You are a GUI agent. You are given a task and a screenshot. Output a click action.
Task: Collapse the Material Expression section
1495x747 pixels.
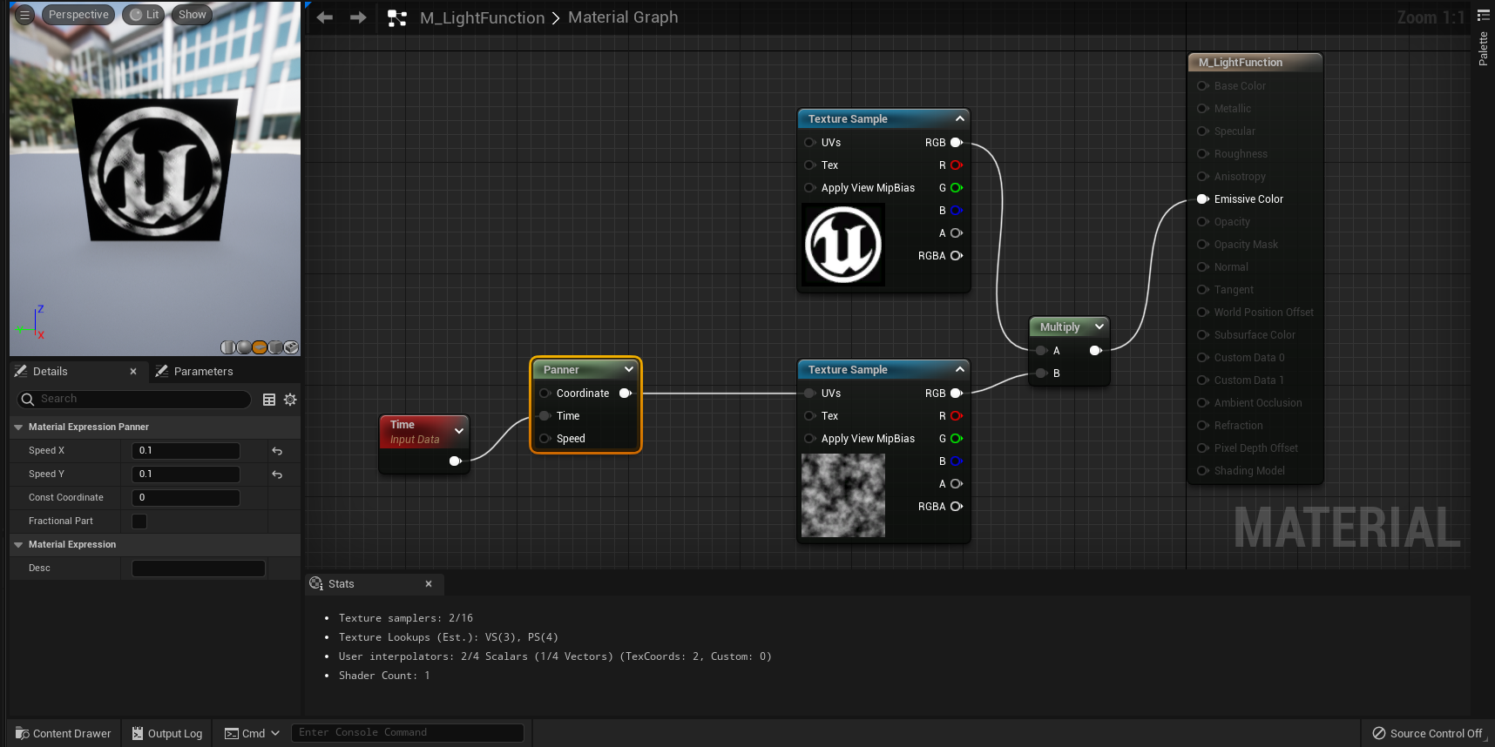click(18, 545)
